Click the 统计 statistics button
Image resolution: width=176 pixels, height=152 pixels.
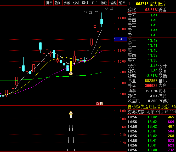[76, 3]
